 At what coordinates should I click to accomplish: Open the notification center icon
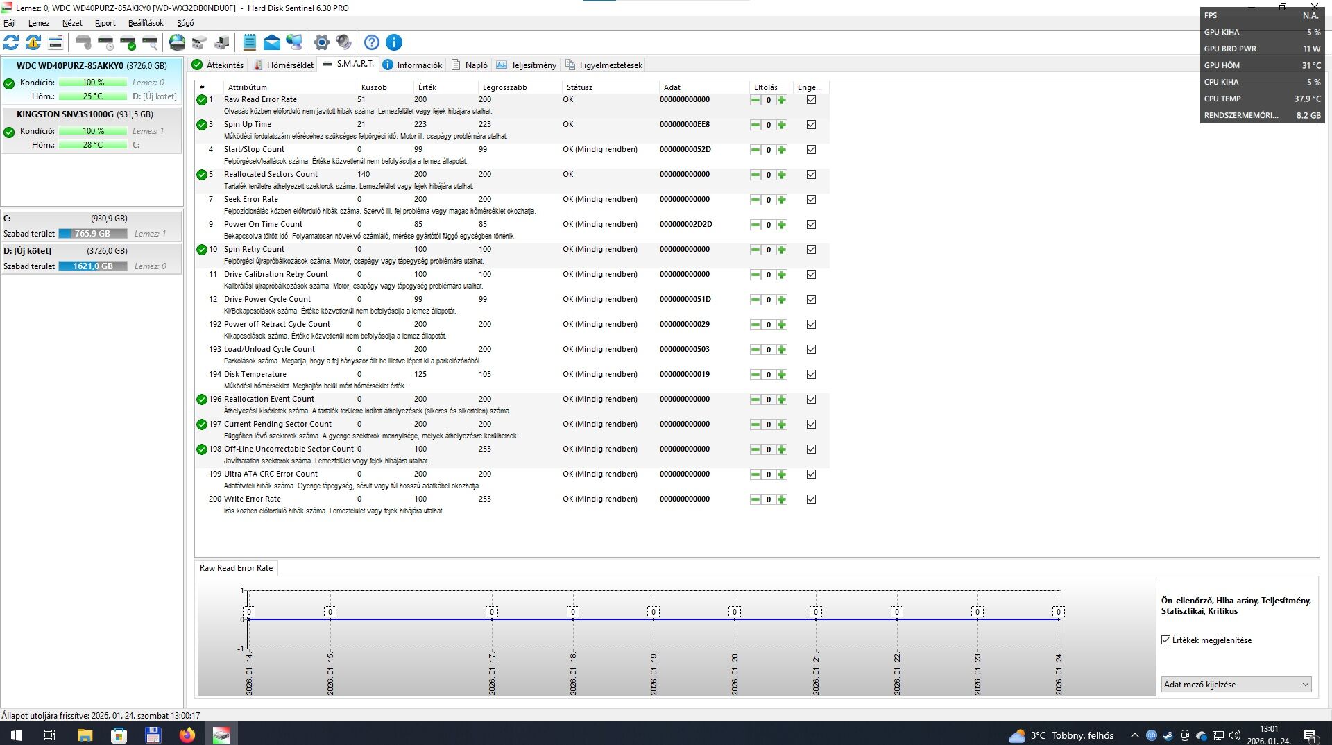pyautogui.click(x=1310, y=735)
